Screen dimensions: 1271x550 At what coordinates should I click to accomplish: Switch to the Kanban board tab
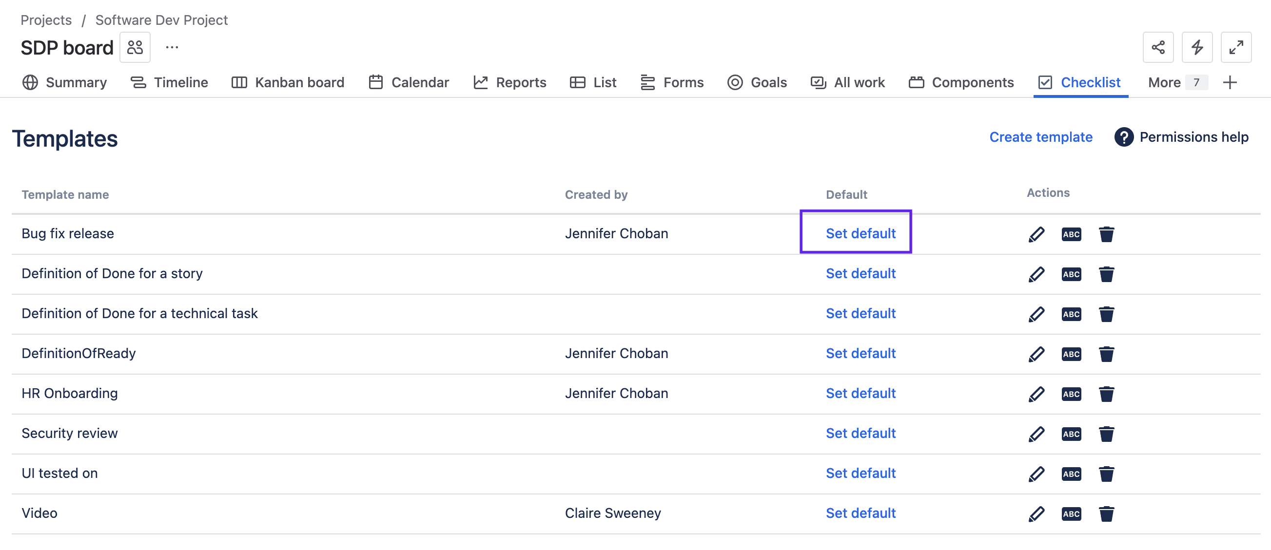288,82
